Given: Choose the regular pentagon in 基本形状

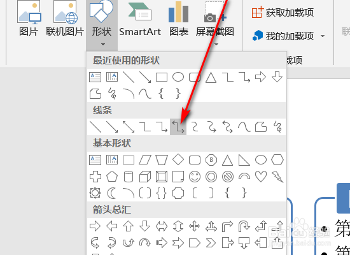Looking at the screenshot, I should coord(112,177).
